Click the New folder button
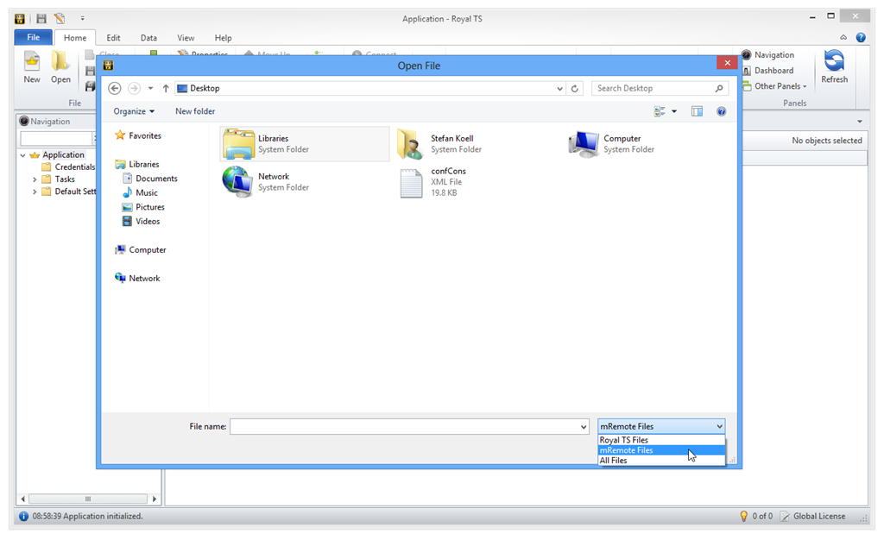Screen dimensions: 884x540 coord(195,111)
